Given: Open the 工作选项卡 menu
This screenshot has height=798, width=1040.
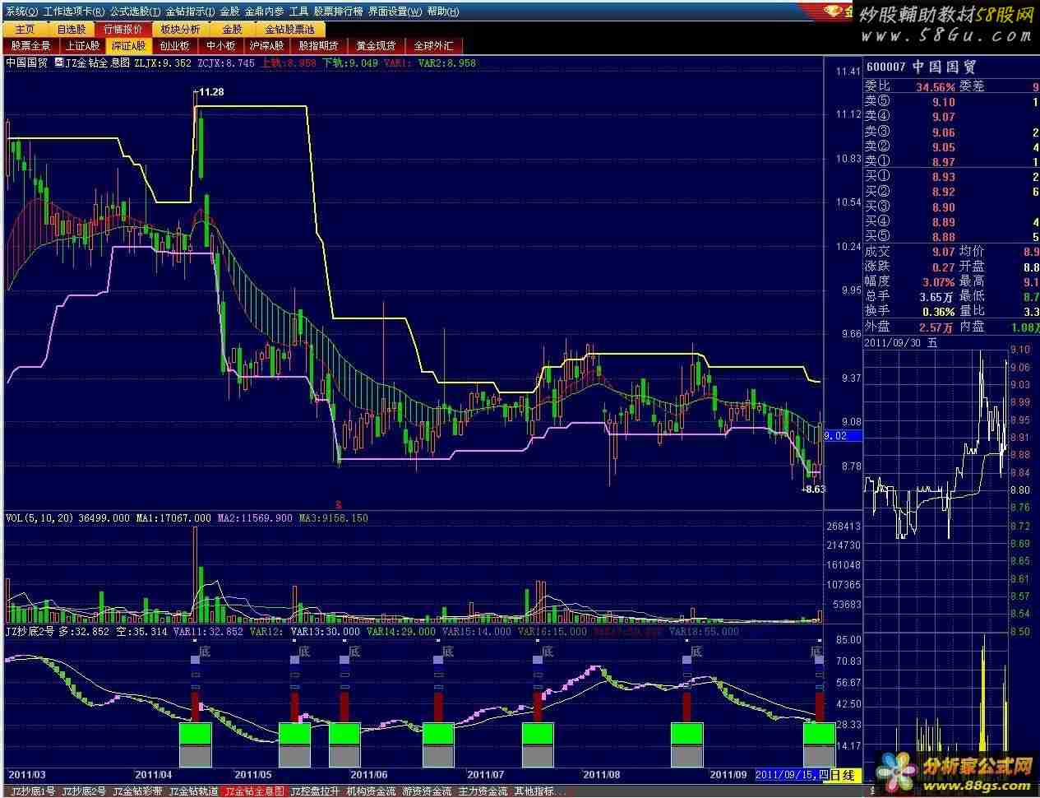Looking at the screenshot, I should [x=73, y=12].
